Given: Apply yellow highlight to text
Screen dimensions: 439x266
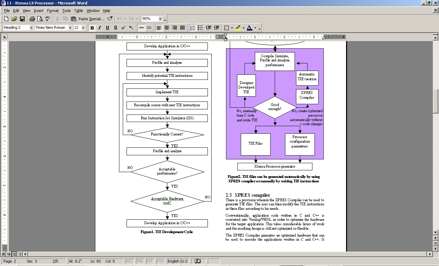Looking at the screenshot, I should pyautogui.click(x=238, y=28).
